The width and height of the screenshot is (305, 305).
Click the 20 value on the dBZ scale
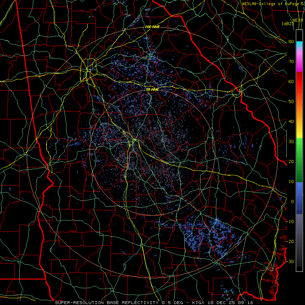coord(291,162)
